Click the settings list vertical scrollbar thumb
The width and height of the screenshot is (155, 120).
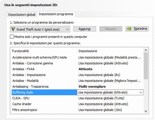(146, 66)
